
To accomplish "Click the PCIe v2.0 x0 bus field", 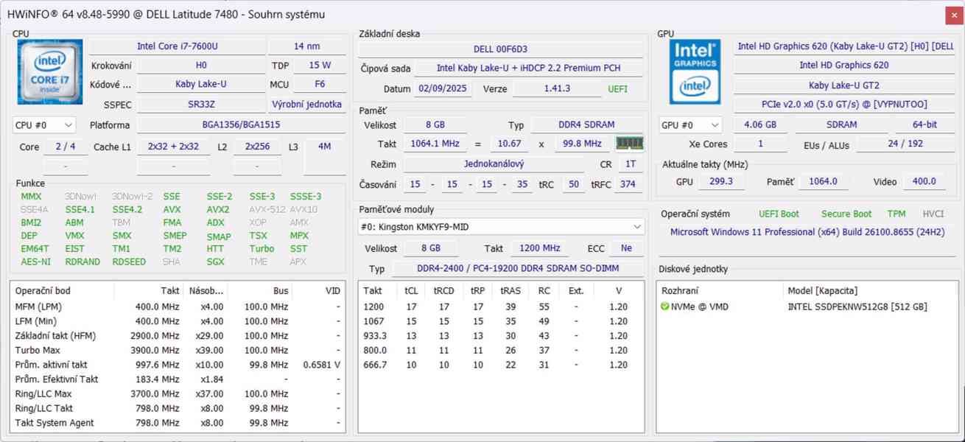I will [844, 104].
